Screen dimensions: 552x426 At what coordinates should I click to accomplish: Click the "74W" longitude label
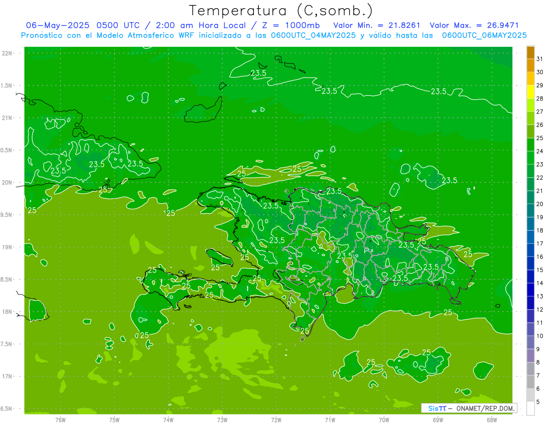[x=168, y=420]
